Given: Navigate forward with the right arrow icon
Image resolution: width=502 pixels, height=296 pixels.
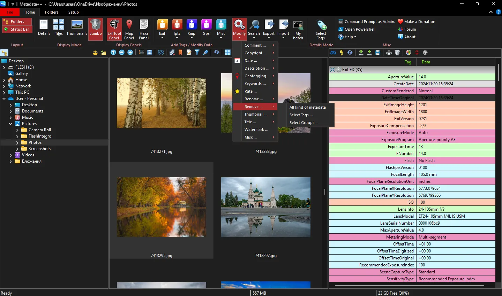Looking at the screenshot, I should tap(130, 52).
